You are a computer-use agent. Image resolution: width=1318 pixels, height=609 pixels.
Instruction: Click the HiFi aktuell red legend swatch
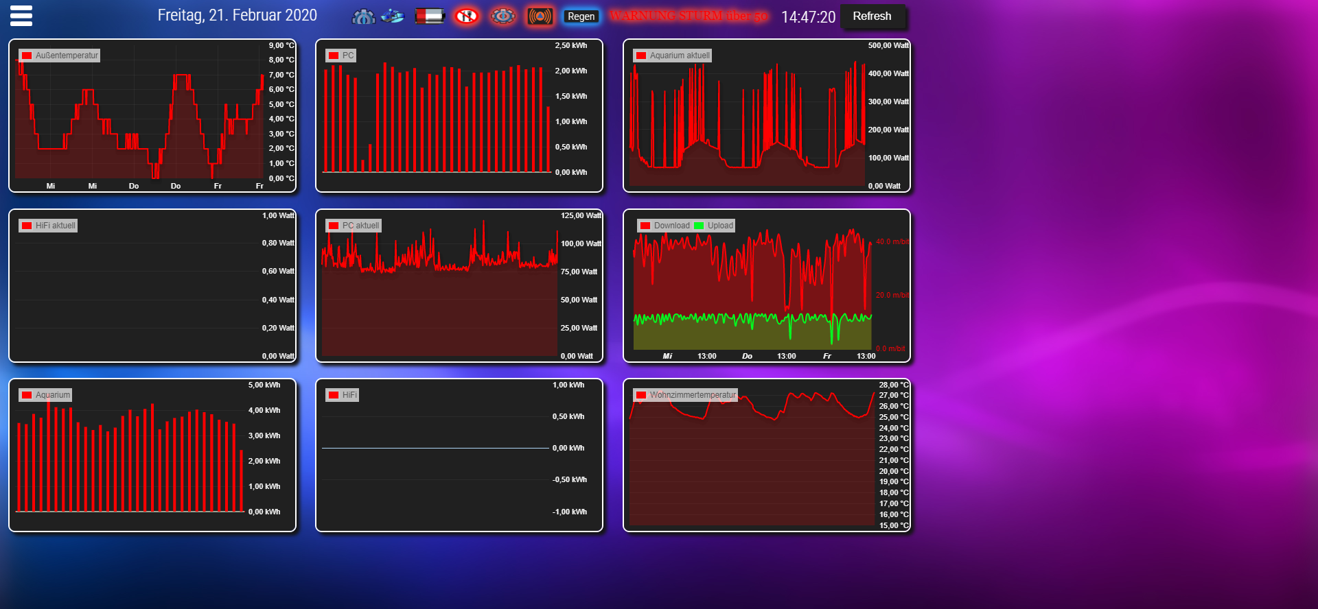27,226
